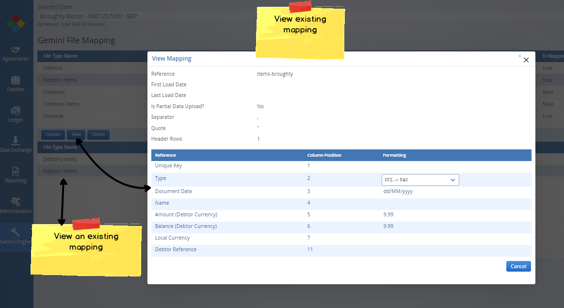This screenshot has height=308, width=564.
Task: Select the Gemini Engine wrench icon
Action: coord(15,232)
